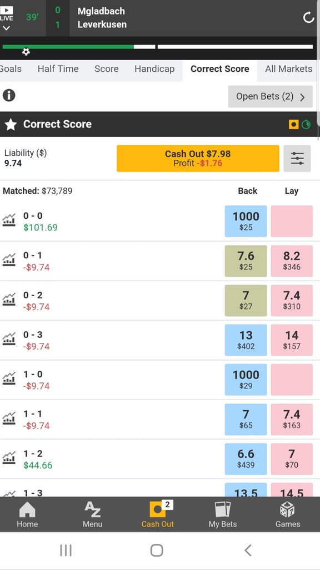Toggle the green in-play clock icon
This screenshot has height=570, width=320.
(306, 125)
